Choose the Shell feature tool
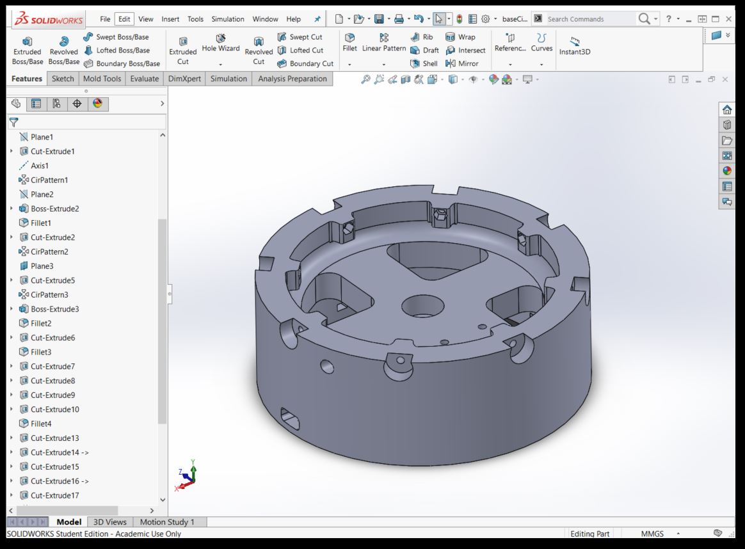Viewport: 745px width, 549px height. point(424,63)
